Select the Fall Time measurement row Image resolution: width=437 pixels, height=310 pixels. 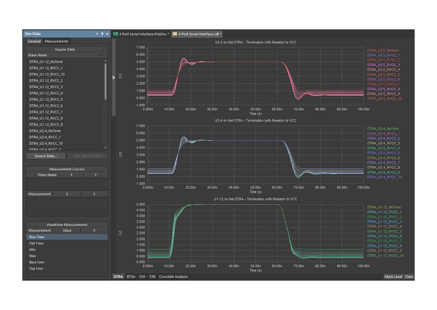36,243
